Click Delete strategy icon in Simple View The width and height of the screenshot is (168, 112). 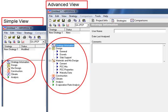14,42
